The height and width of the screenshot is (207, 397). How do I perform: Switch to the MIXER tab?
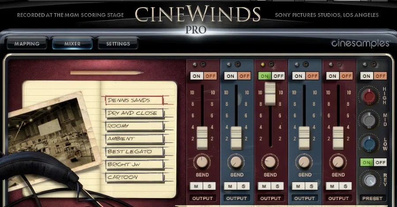[72, 44]
